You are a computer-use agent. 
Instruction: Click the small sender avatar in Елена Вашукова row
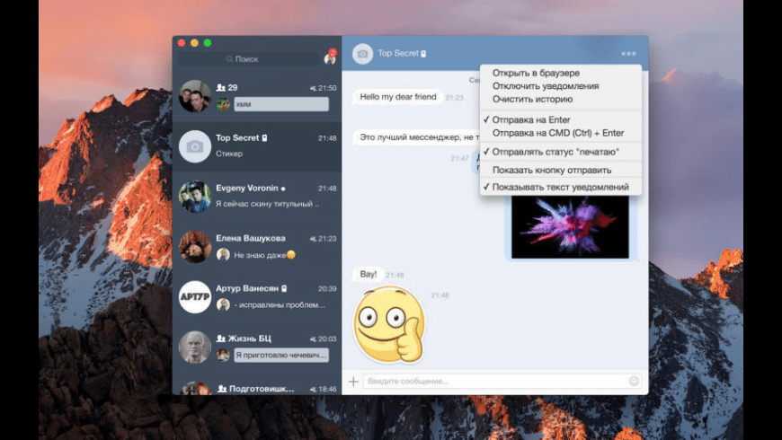pos(223,255)
